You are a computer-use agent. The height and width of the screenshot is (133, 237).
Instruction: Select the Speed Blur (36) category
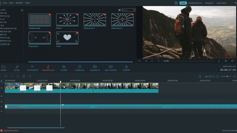[6, 31]
